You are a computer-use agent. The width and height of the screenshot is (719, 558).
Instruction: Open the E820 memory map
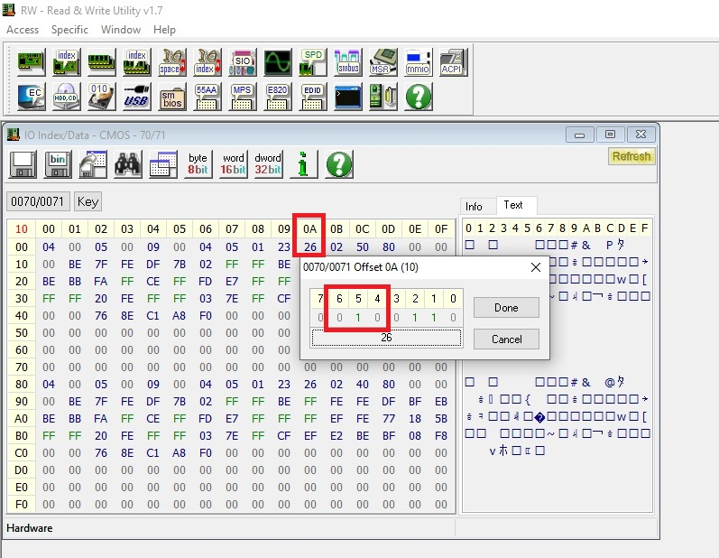[x=277, y=96]
